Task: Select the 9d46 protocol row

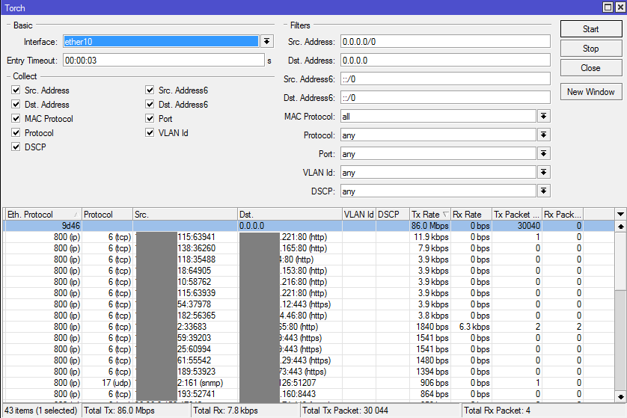Action: pos(309,226)
